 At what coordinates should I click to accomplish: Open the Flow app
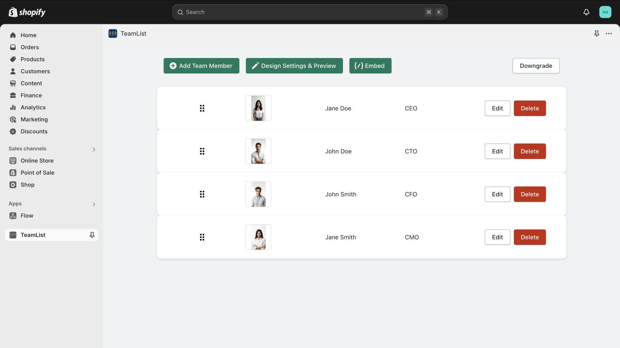(27, 215)
